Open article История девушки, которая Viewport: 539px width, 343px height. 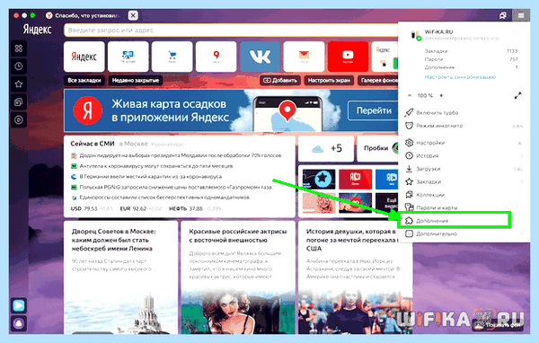352,240
